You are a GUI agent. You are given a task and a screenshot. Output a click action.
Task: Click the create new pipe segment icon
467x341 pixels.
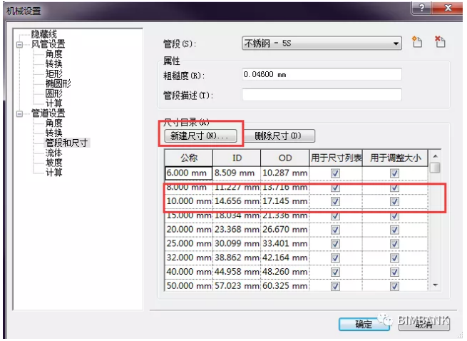[x=417, y=41]
